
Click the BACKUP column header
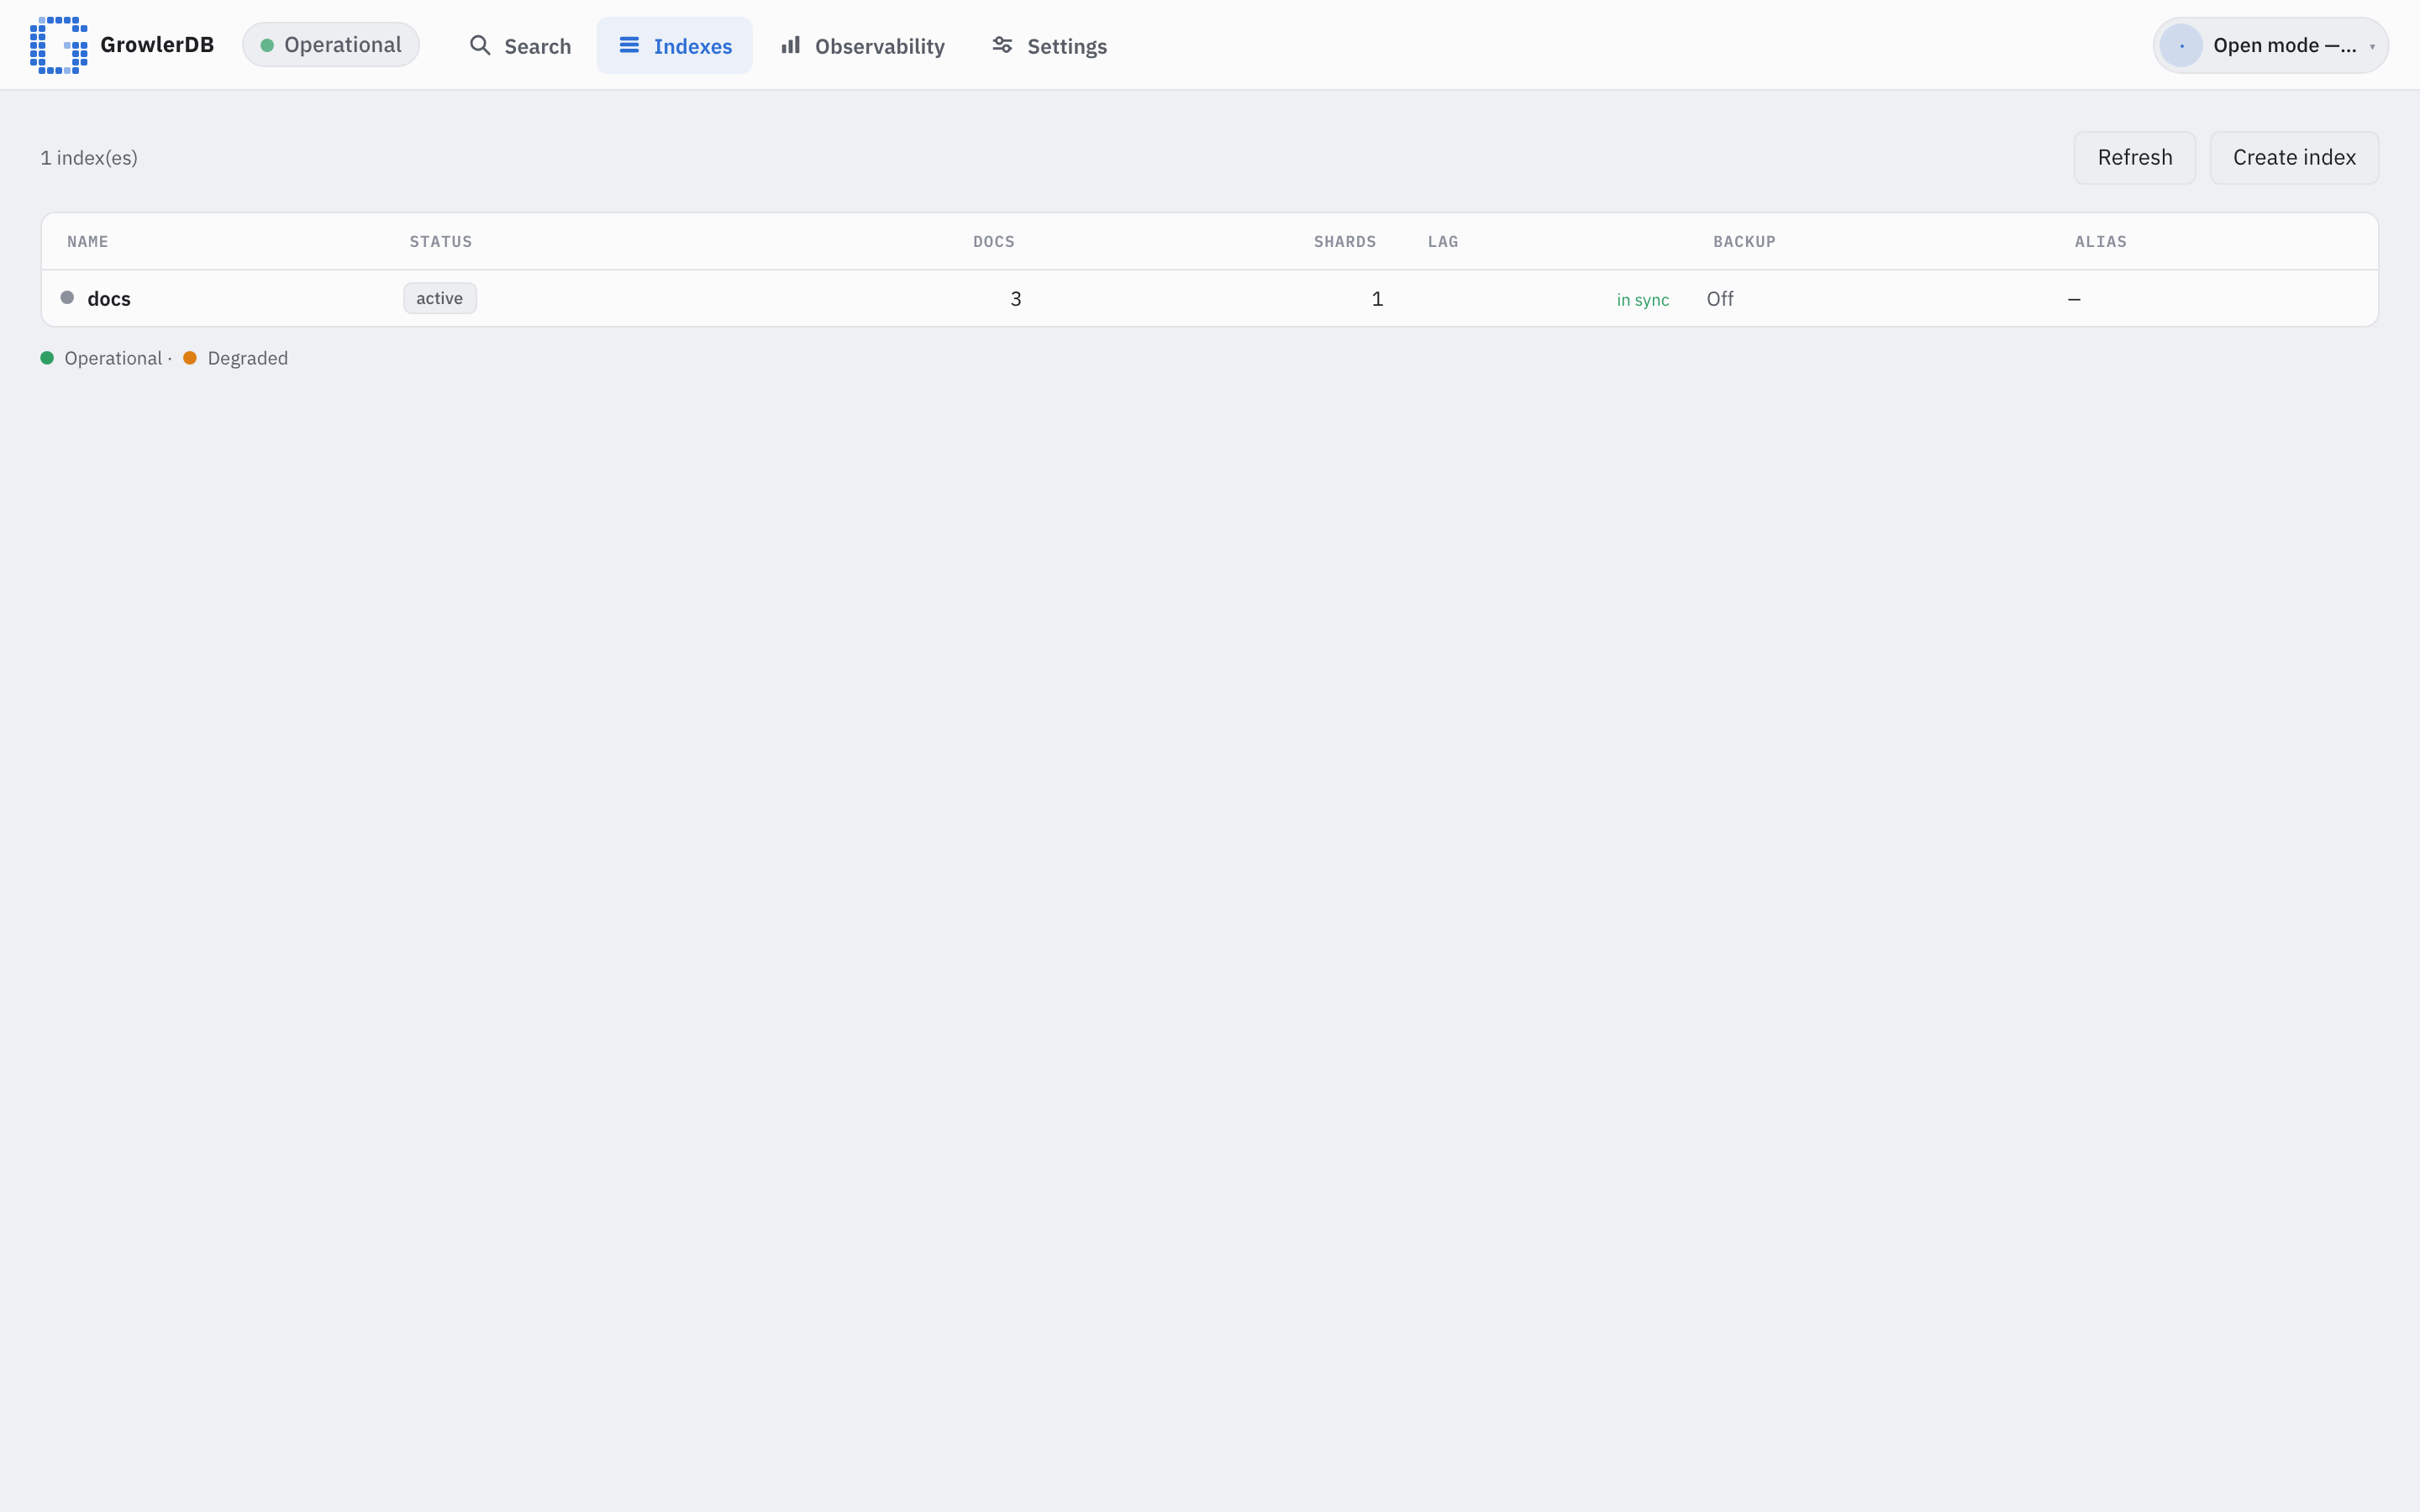[x=1744, y=242]
